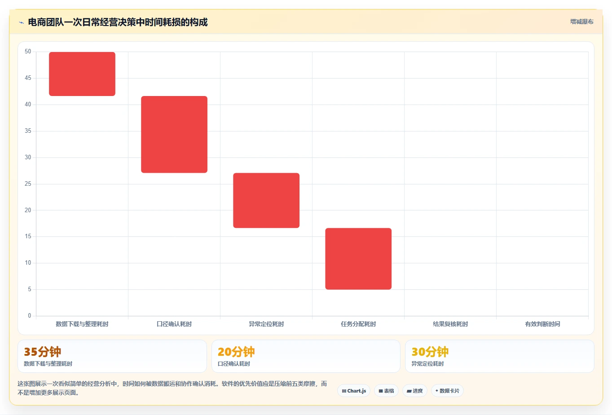The width and height of the screenshot is (612, 415).
Task: Select the 数据卡片 chip
Action: pyautogui.click(x=447, y=391)
